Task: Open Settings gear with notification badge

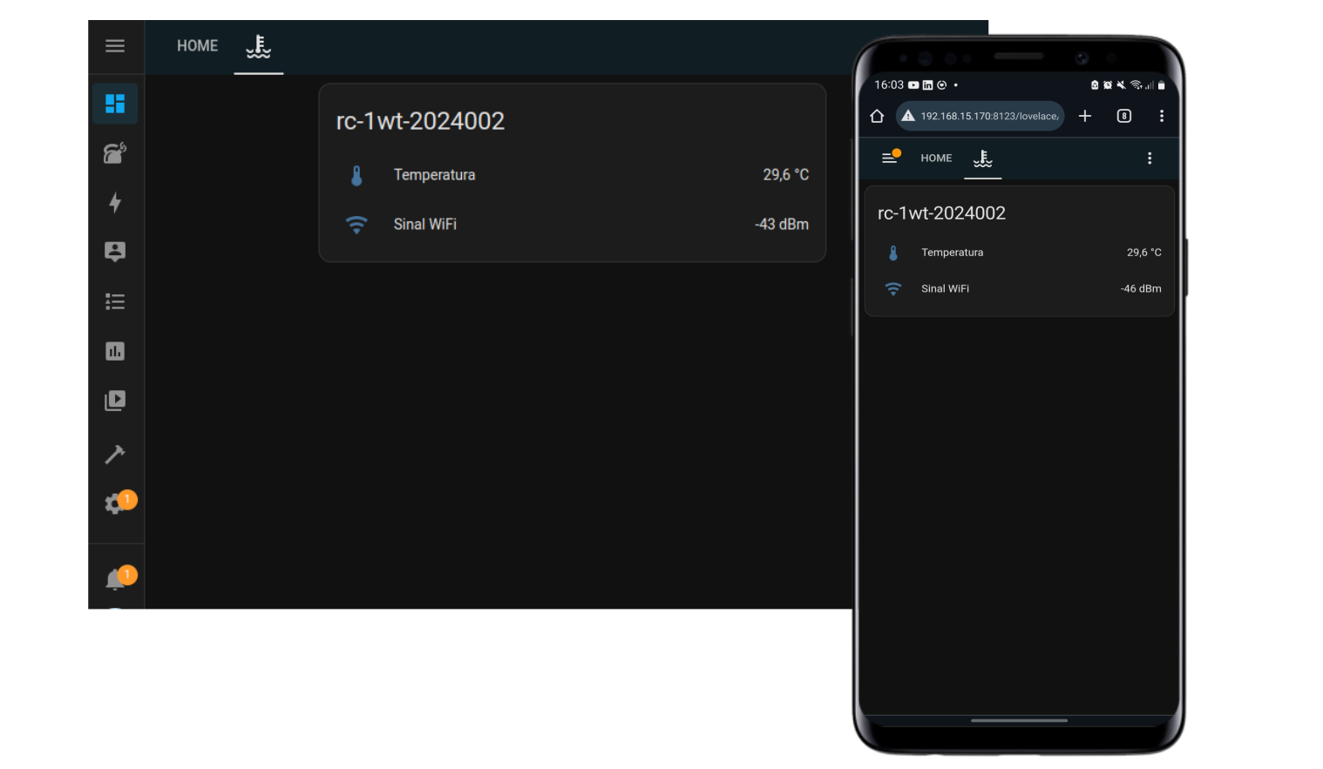Action: point(115,503)
